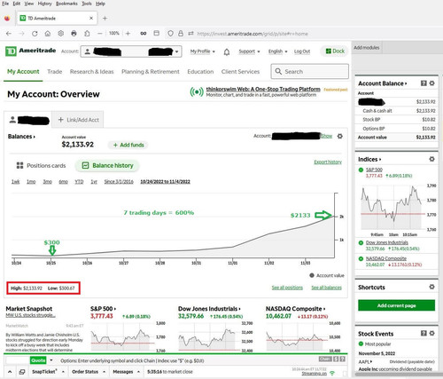Screen dimensions: 443x379
Task: Open browser settings gear in toolbar
Action: pos(60,34)
